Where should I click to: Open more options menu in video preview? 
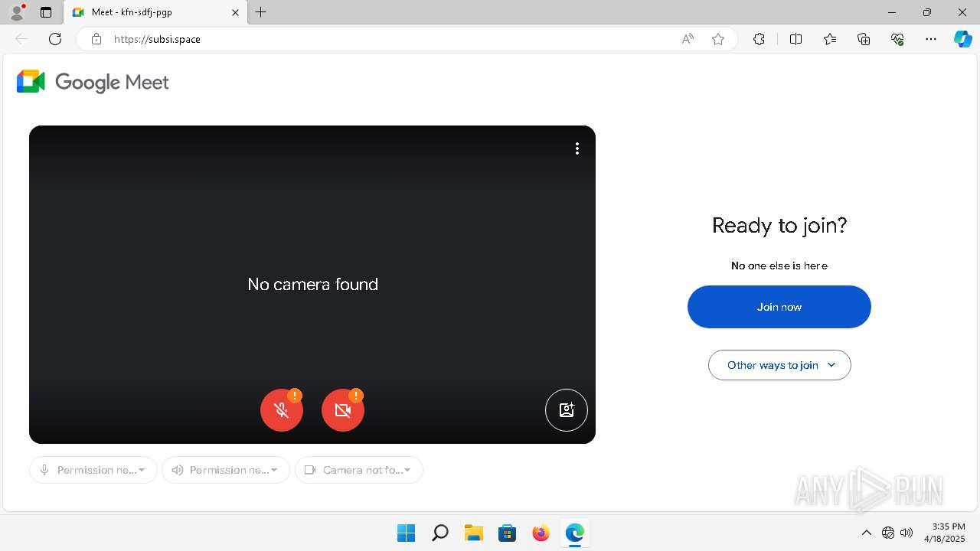pyautogui.click(x=577, y=148)
